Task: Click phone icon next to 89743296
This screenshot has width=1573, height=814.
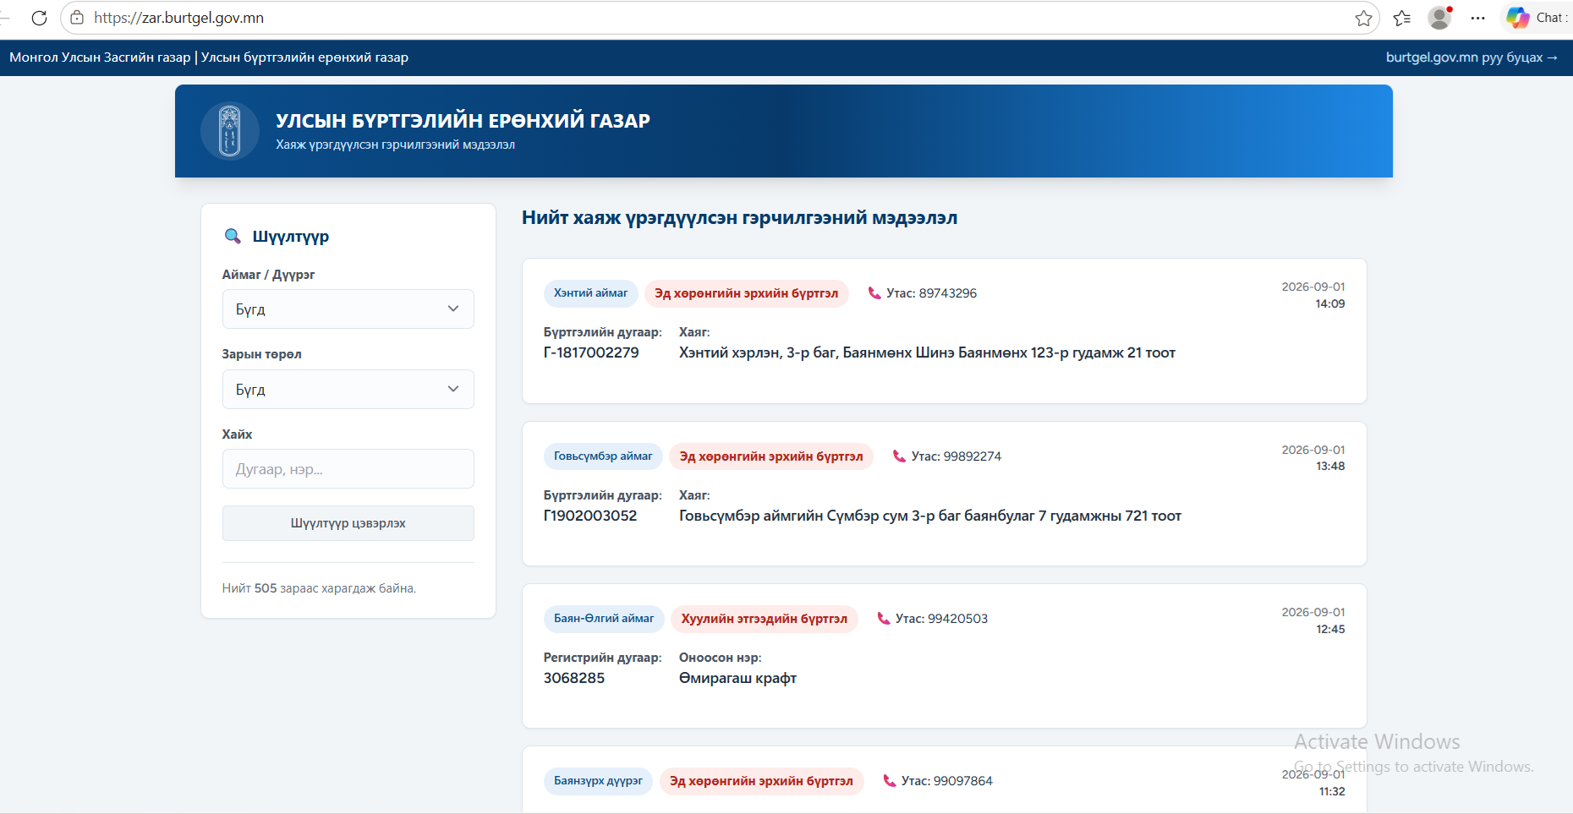Action: [x=874, y=293]
